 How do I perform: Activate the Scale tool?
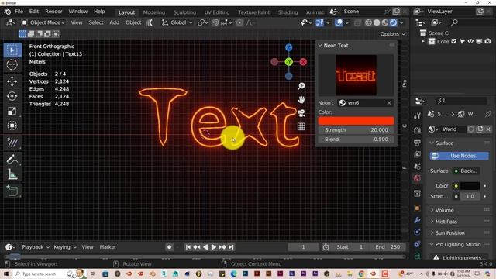click(x=12, y=111)
